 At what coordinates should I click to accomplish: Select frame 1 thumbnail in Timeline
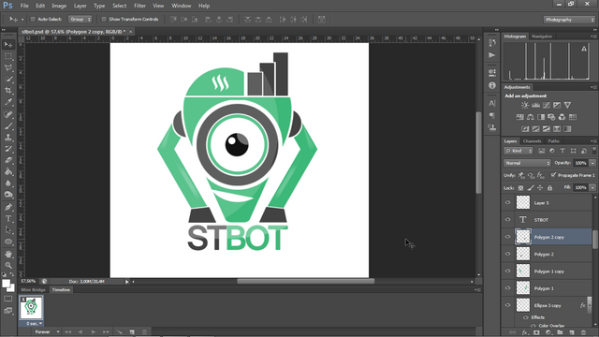tap(31, 307)
